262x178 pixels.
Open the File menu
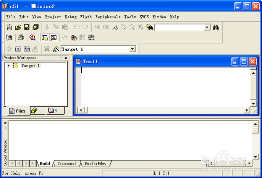coord(11,17)
